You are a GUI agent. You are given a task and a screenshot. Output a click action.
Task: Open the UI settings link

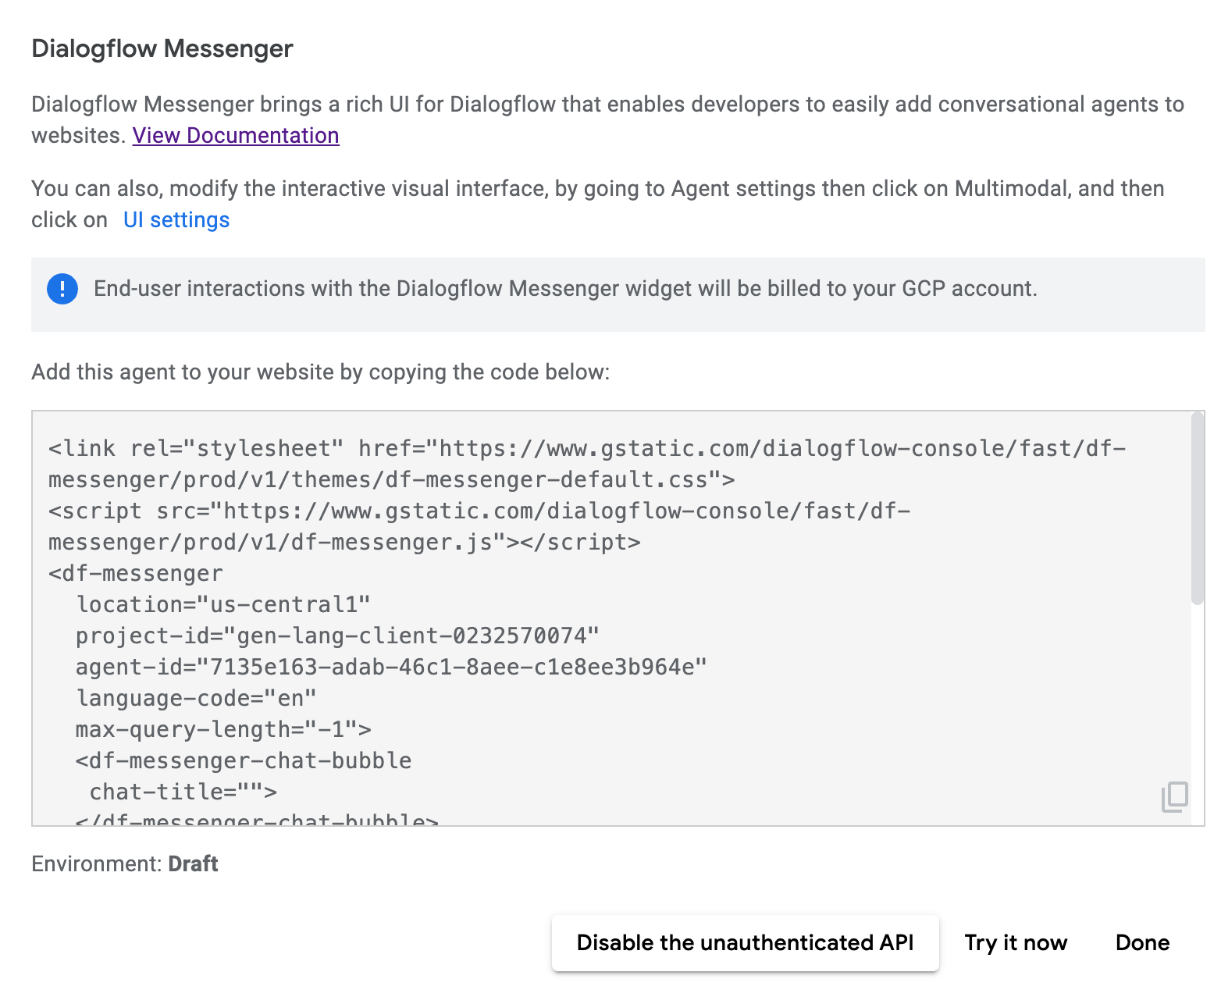(176, 220)
